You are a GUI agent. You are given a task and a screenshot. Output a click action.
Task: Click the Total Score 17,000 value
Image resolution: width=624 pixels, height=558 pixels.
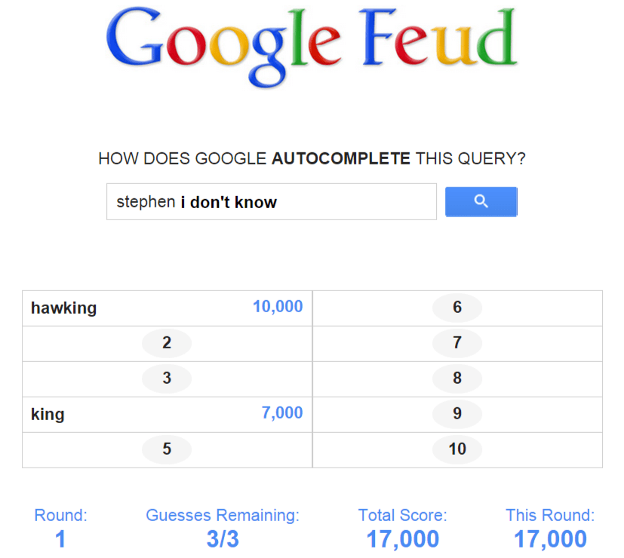(402, 539)
